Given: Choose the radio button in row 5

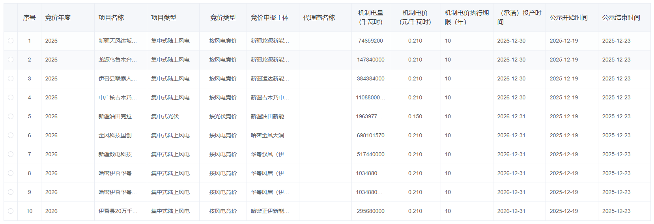Looking at the screenshot, I should click(x=11, y=116).
